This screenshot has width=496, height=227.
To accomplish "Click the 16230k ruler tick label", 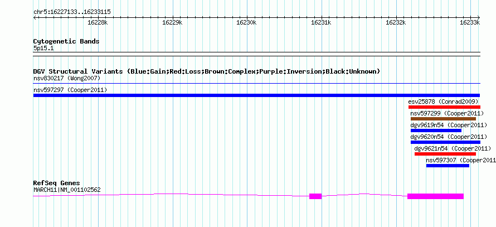I will tap(247, 22).
